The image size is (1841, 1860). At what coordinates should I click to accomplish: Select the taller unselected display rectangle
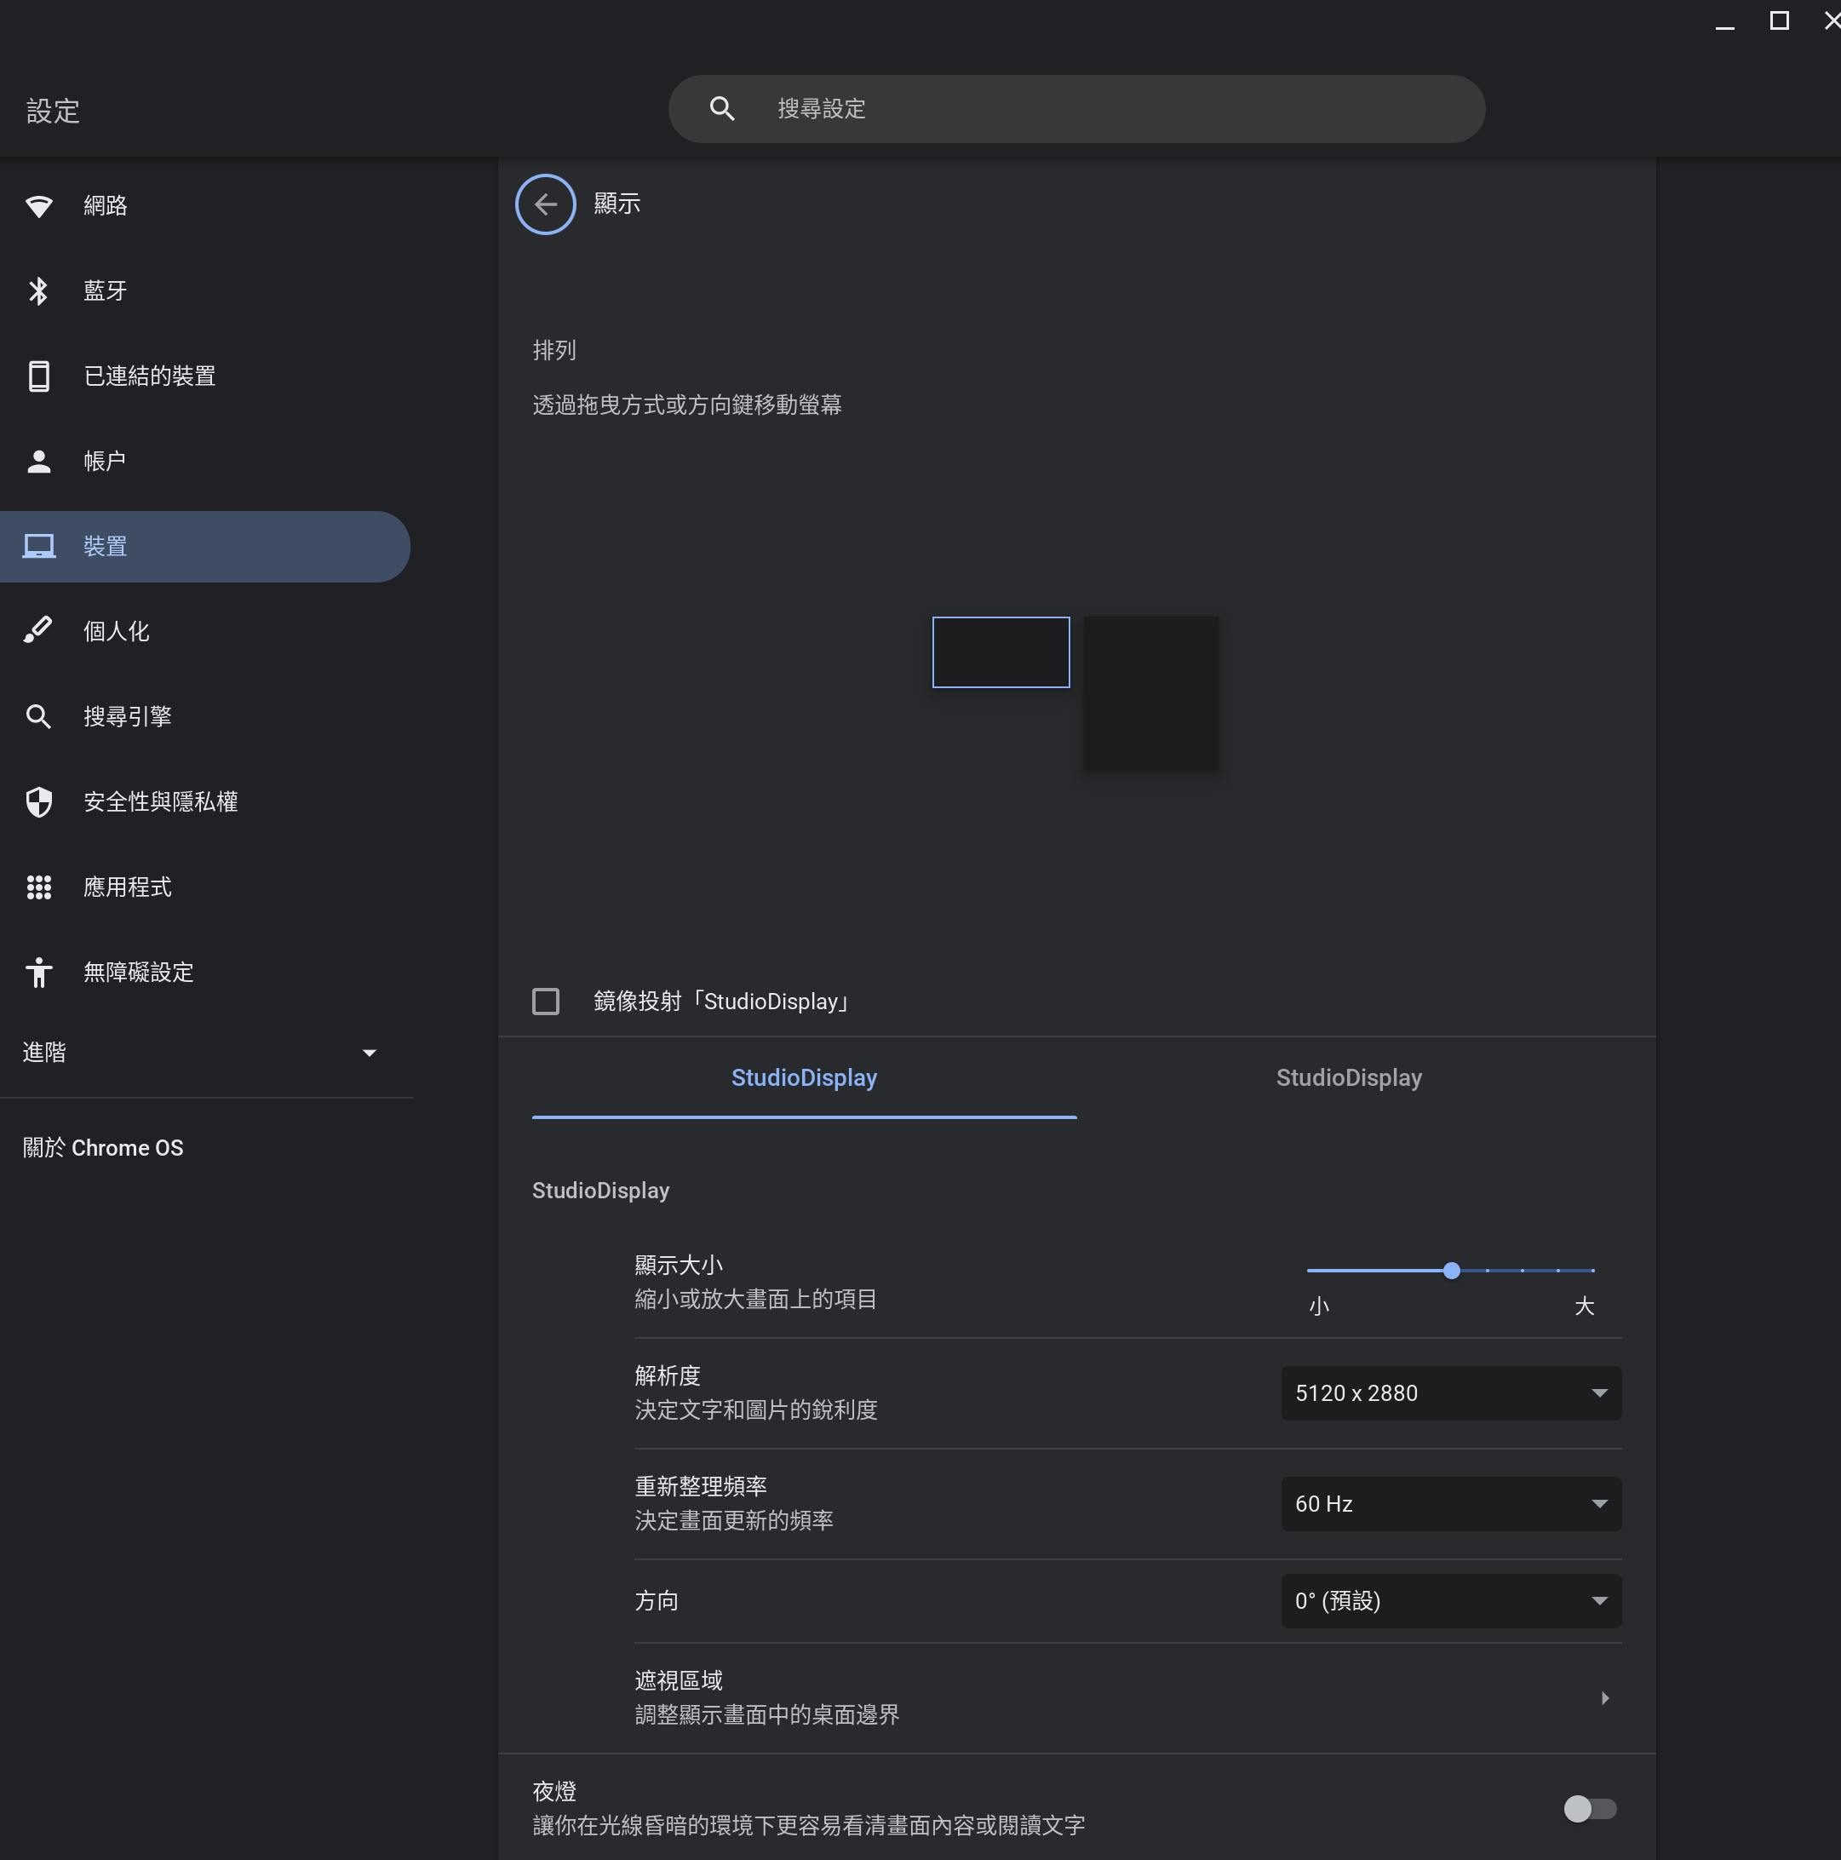(1151, 693)
